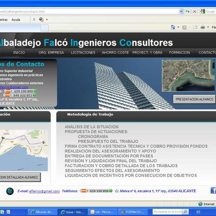Switch to 'Álbumes de...' taskbar window

click(x=42, y=212)
